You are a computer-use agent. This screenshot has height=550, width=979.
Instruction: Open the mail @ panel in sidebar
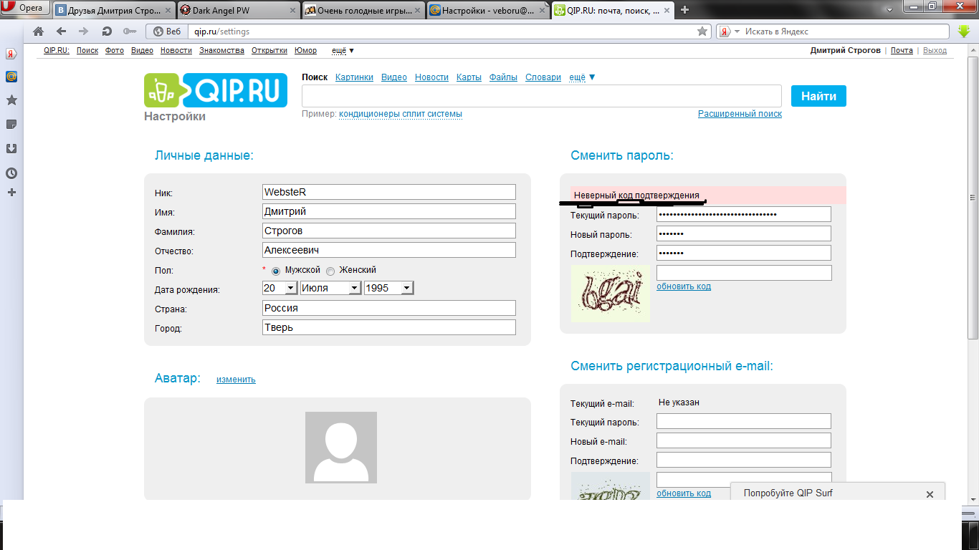coord(11,77)
